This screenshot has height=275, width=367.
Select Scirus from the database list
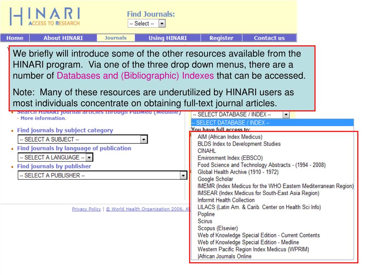pyautogui.click(x=205, y=221)
